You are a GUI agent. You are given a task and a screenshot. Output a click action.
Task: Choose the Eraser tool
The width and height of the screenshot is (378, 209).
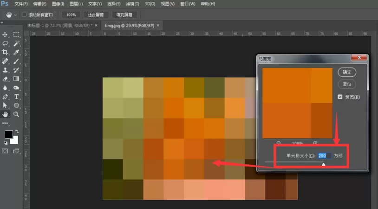click(5, 79)
